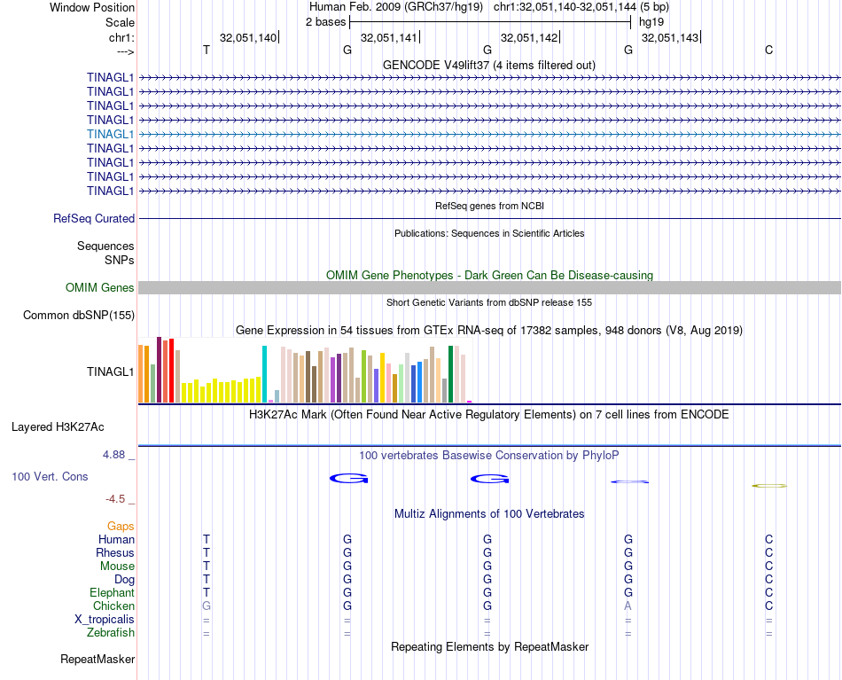This screenshot has height=680, width=842.
Task: Select the Rhesus species row label
Action: (115, 552)
